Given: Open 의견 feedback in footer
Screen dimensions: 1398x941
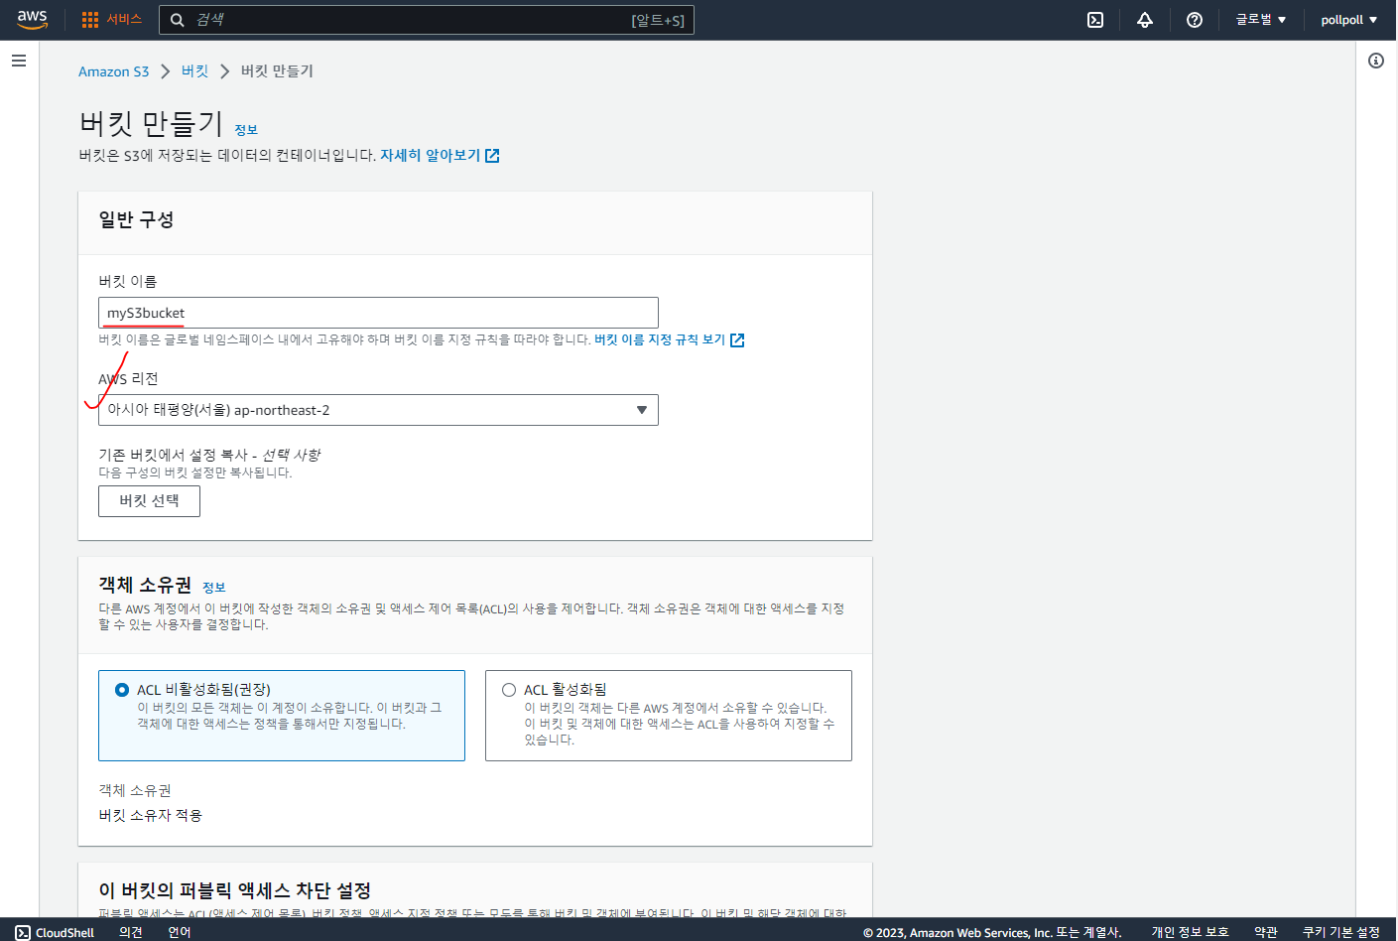Looking at the screenshot, I should (131, 932).
